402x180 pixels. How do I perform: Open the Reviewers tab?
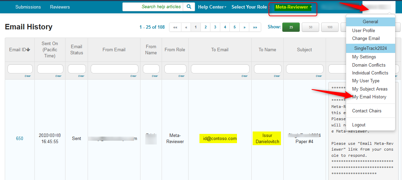point(60,7)
